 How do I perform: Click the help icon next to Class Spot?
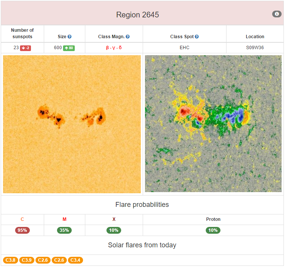pyautogui.click(x=197, y=37)
